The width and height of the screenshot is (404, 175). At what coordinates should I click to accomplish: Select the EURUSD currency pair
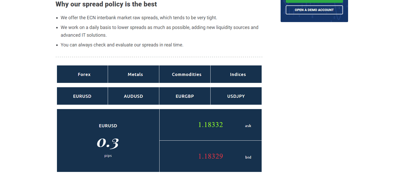[82, 96]
